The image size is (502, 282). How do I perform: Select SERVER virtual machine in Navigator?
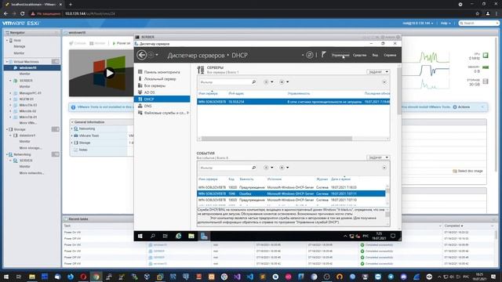point(26,81)
